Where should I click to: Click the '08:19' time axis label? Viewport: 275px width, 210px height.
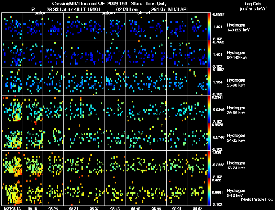click(x=32, y=208)
